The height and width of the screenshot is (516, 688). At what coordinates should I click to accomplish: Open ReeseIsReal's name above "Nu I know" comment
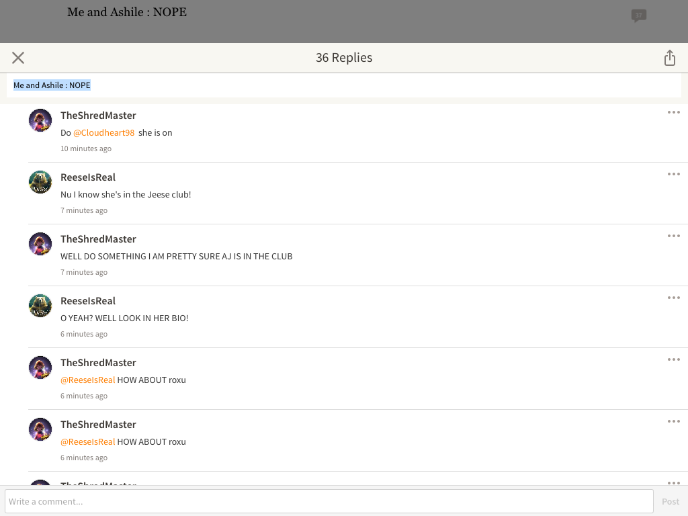(88, 177)
